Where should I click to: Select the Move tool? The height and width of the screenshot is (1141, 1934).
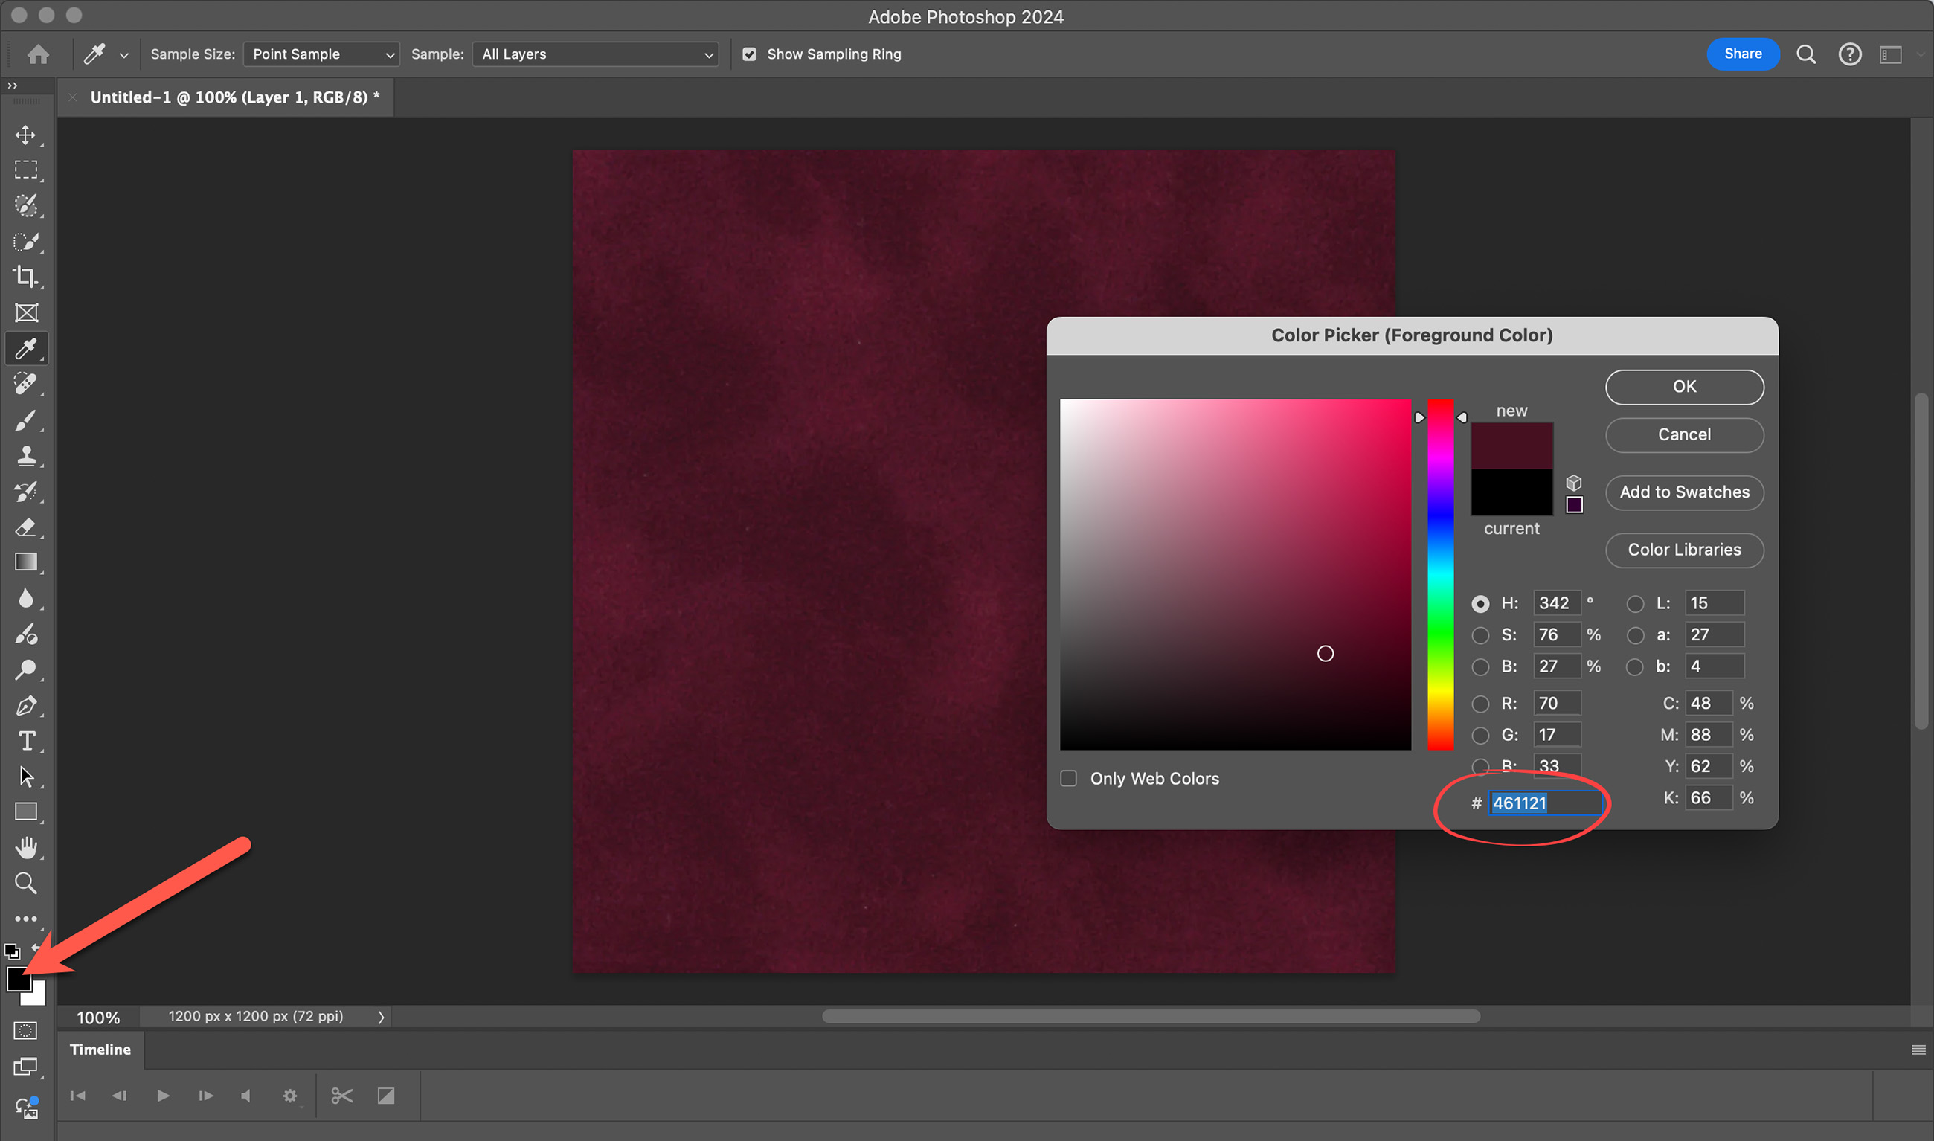[x=26, y=135]
